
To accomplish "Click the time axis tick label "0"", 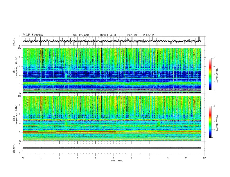I will pyautogui.click(x=23, y=158).
